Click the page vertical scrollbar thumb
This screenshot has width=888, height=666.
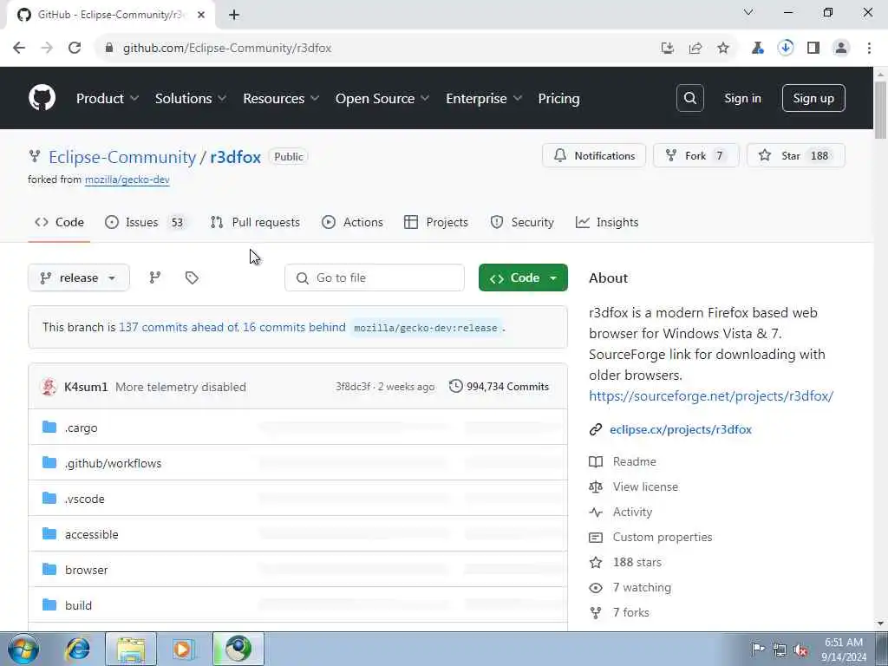(x=880, y=110)
